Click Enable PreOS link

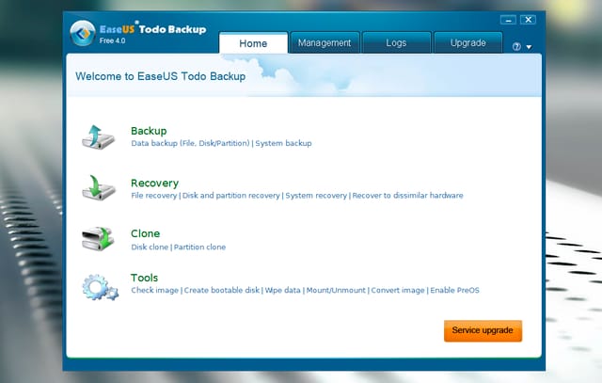point(454,291)
